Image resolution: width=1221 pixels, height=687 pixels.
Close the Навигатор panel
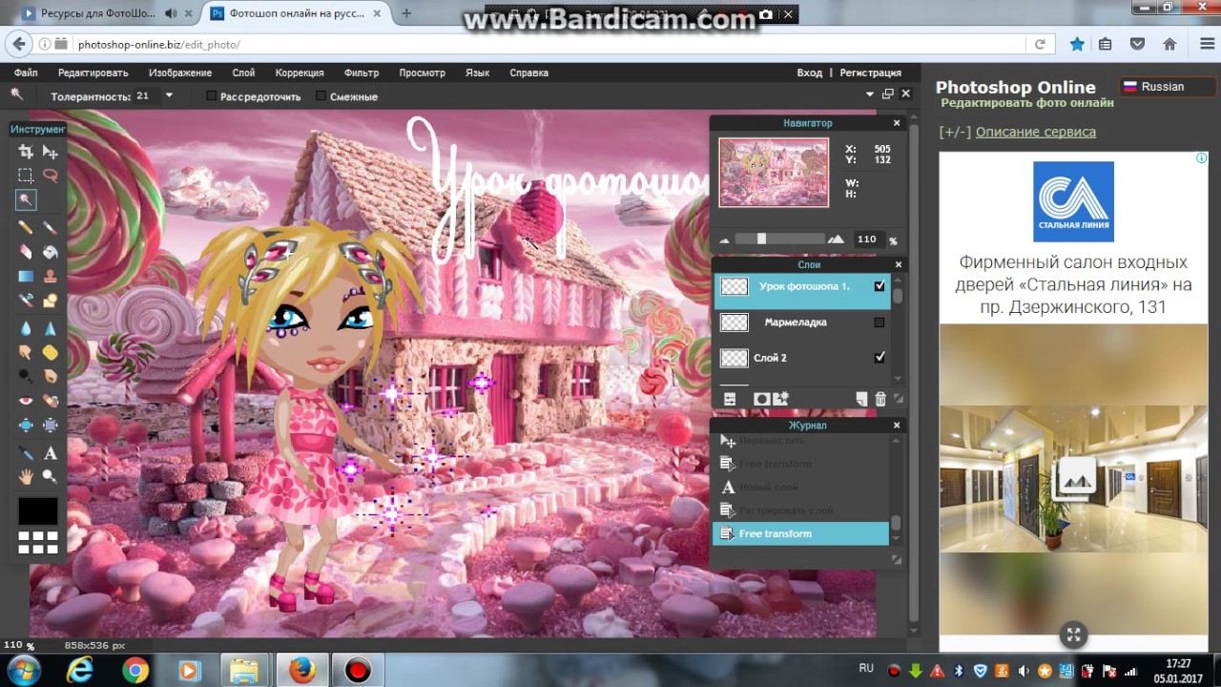[x=897, y=123]
